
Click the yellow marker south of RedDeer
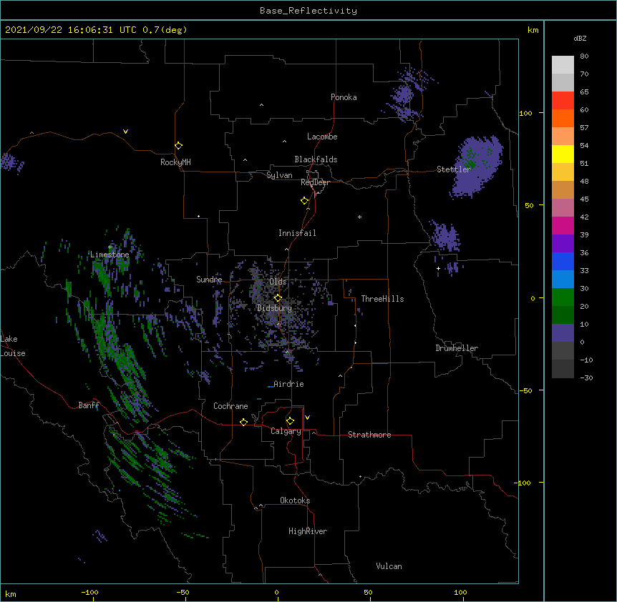[x=304, y=201]
